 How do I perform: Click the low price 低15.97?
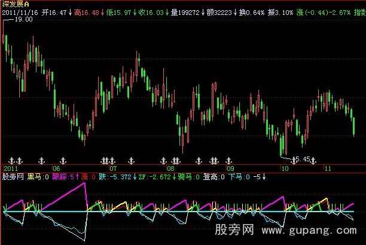pyautogui.click(x=119, y=13)
